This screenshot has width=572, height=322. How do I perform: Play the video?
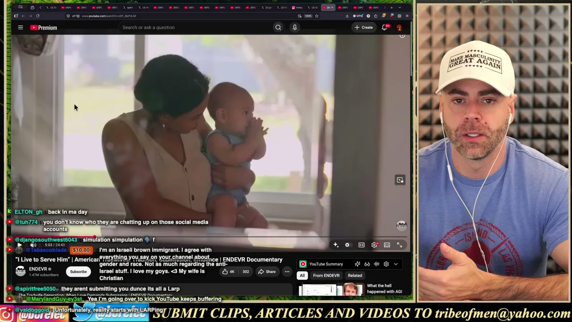[x=20, y=245]
